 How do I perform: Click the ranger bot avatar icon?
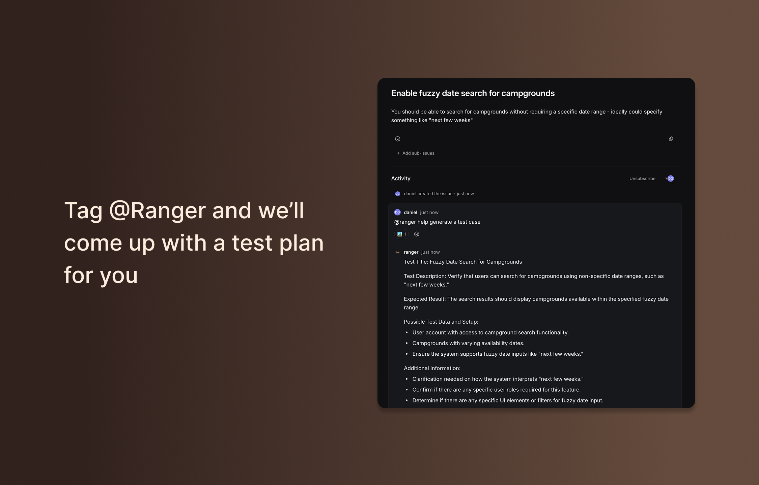click(x=397, y=252)
